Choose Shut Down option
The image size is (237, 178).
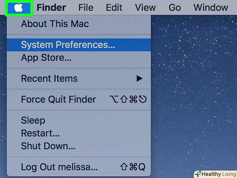click(x=79, y=146)
